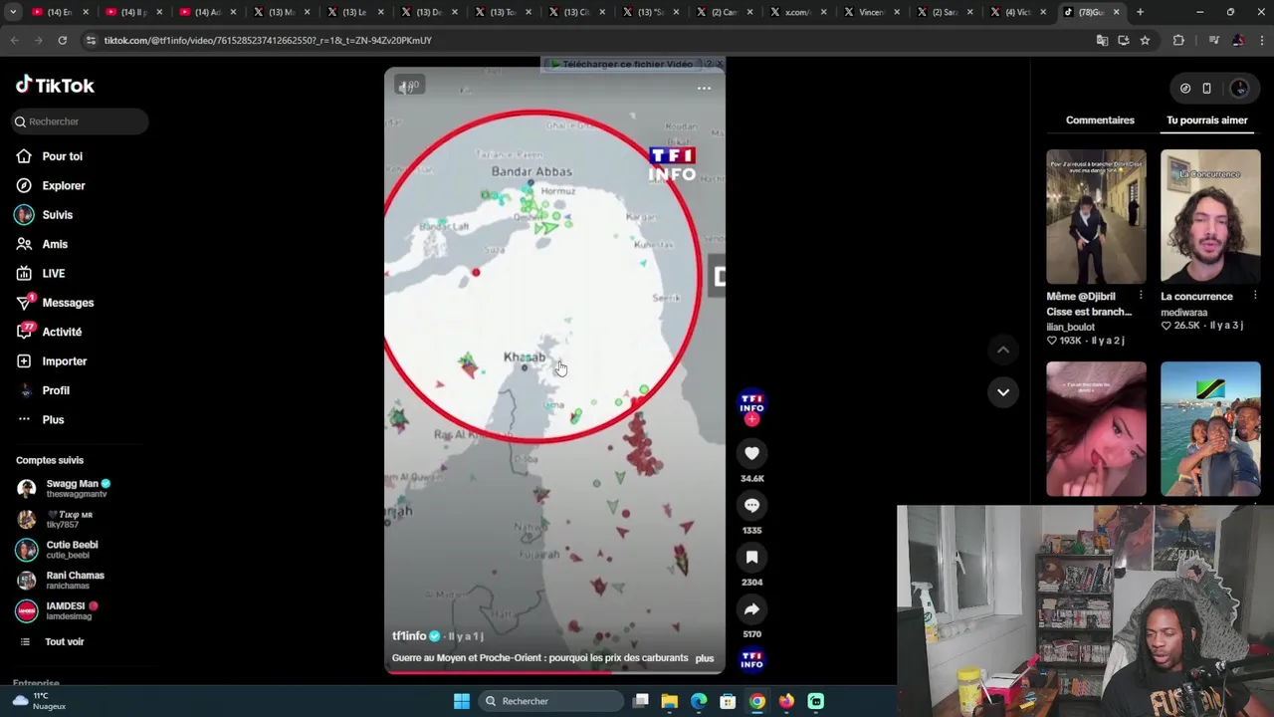
Task: Open the LIVE section
Action: click(53, 273)
